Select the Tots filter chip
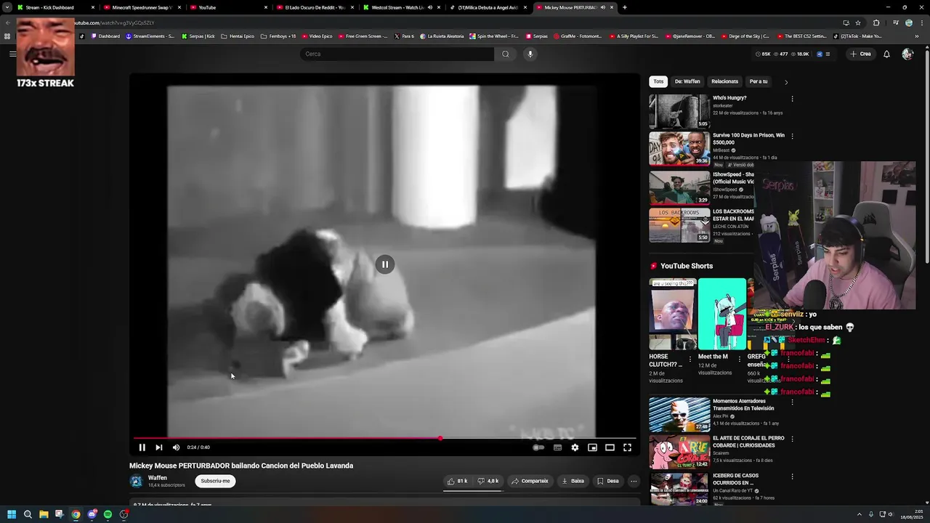Viewport: 930px width, 523px height. click(x=658, y=81)
